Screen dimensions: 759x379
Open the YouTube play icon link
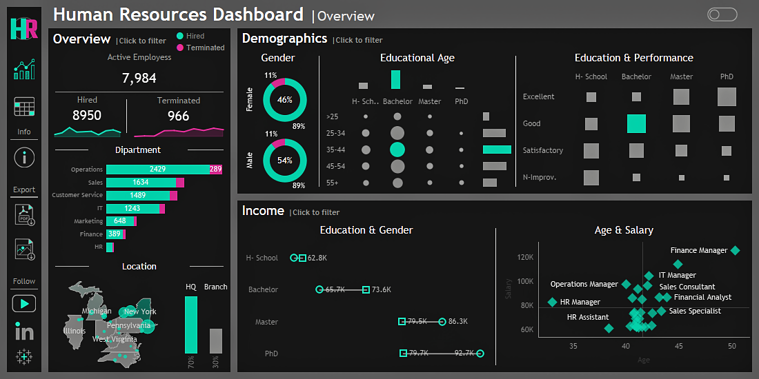click(24, 303)
